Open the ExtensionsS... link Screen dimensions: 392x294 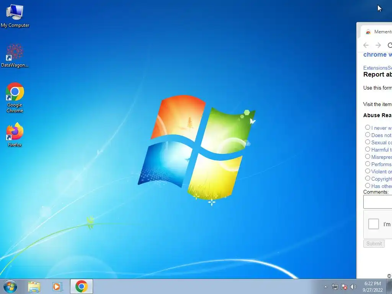click(x=377, y=68)
